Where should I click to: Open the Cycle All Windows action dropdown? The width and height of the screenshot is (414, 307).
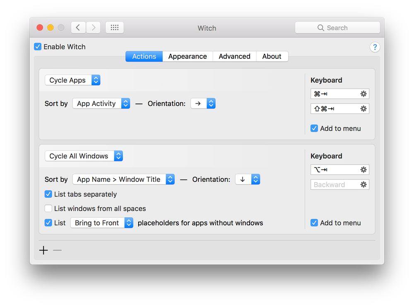coord(84,156)
